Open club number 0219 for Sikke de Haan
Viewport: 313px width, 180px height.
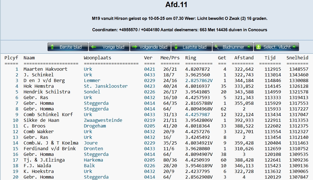pyautogui.click(x=149, y=120)
